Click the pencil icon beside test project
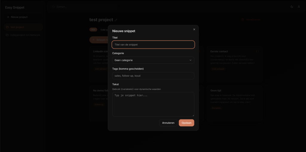This screenshot has height=152, width=306. [116, 20]
